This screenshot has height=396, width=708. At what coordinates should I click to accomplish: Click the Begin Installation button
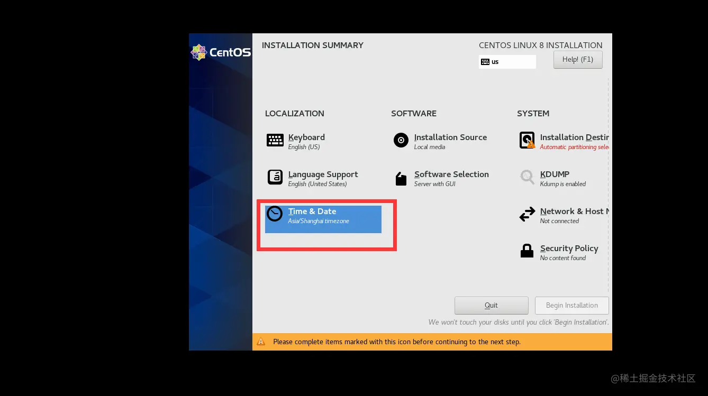572,305
